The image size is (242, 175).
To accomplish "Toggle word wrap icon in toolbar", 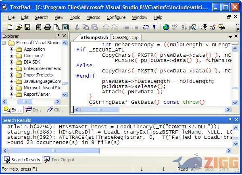I will [x=146, y=27].
